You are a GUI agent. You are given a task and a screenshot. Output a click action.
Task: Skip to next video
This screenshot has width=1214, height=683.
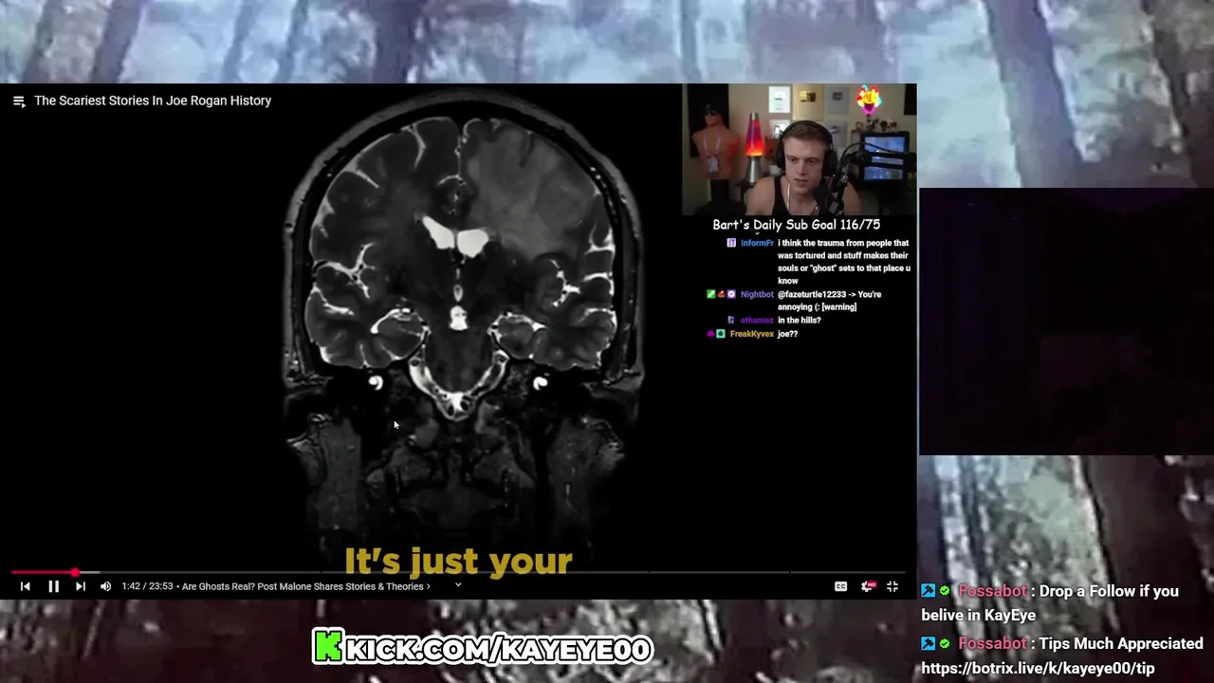(81, 586)
